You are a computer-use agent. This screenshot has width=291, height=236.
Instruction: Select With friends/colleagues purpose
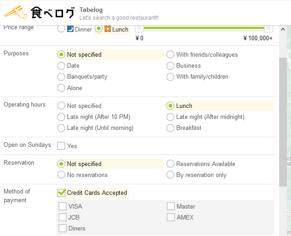(170, 54)
